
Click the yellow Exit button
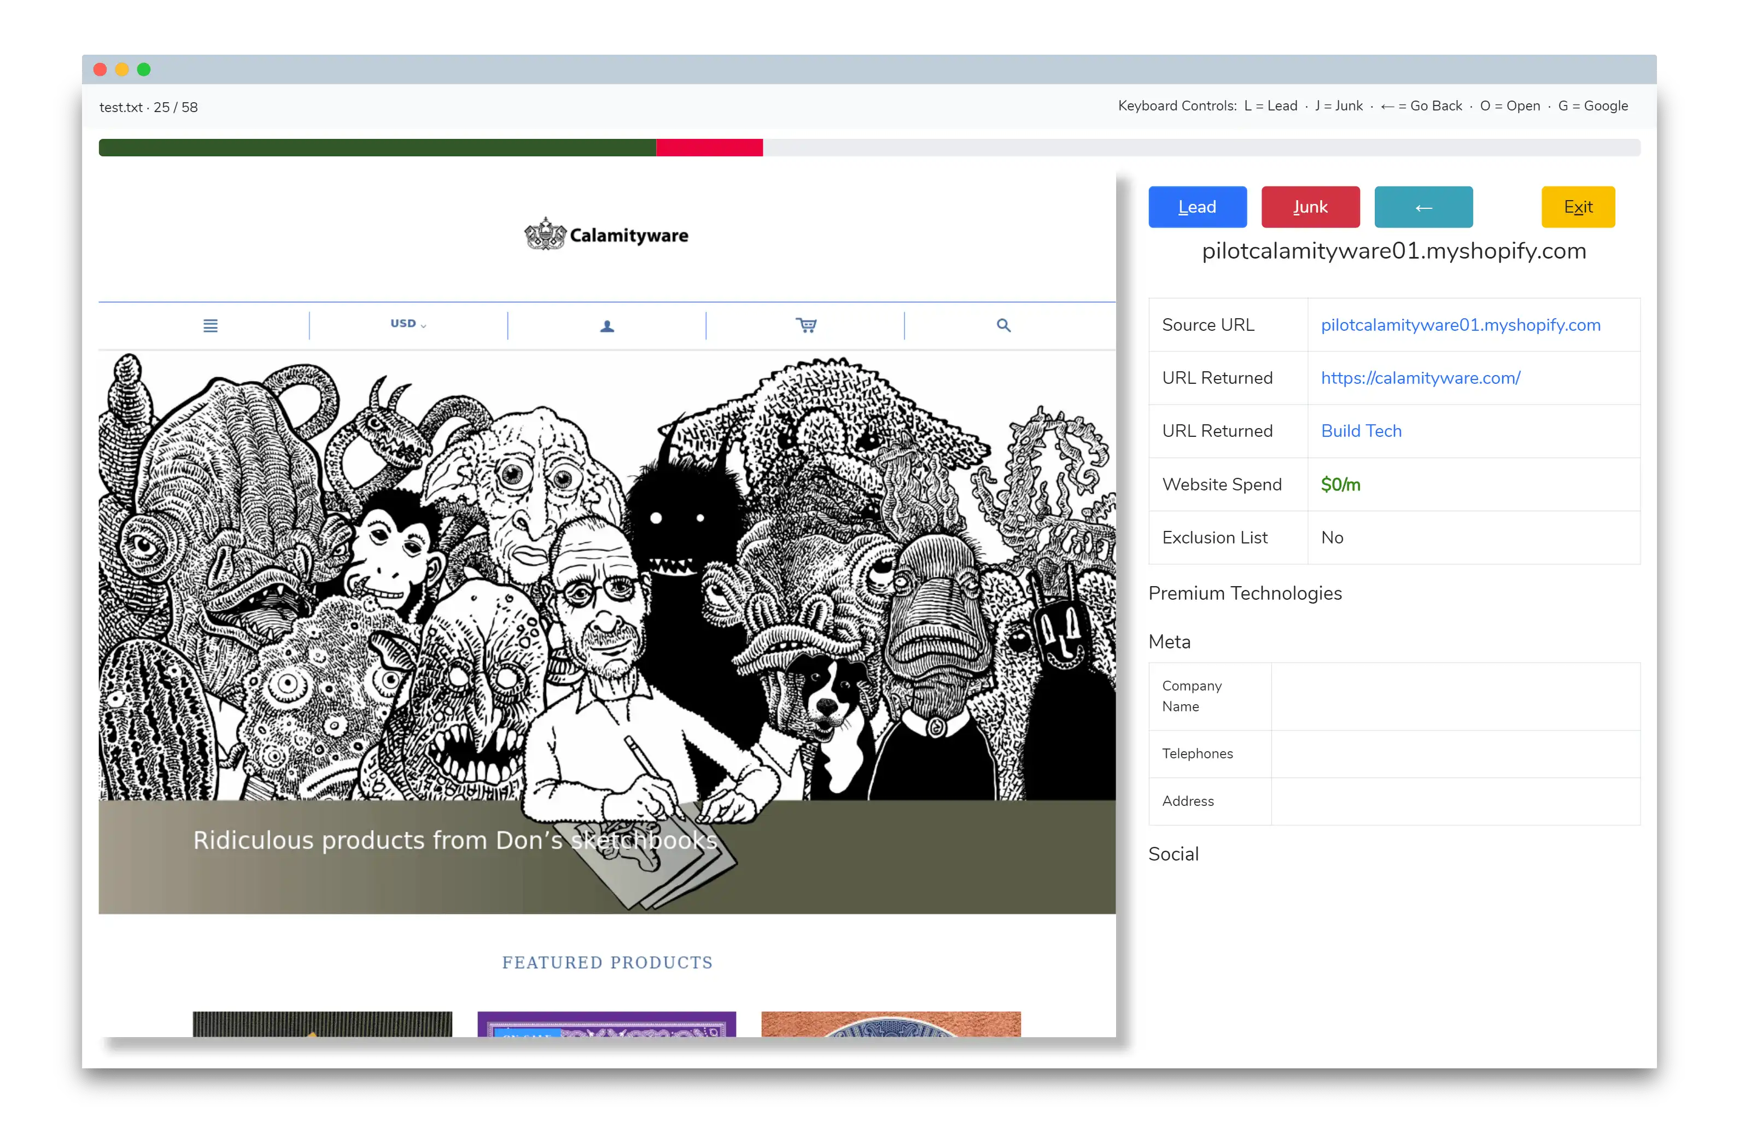(1577, 207)
